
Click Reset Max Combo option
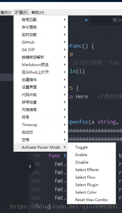click(91, 200)
